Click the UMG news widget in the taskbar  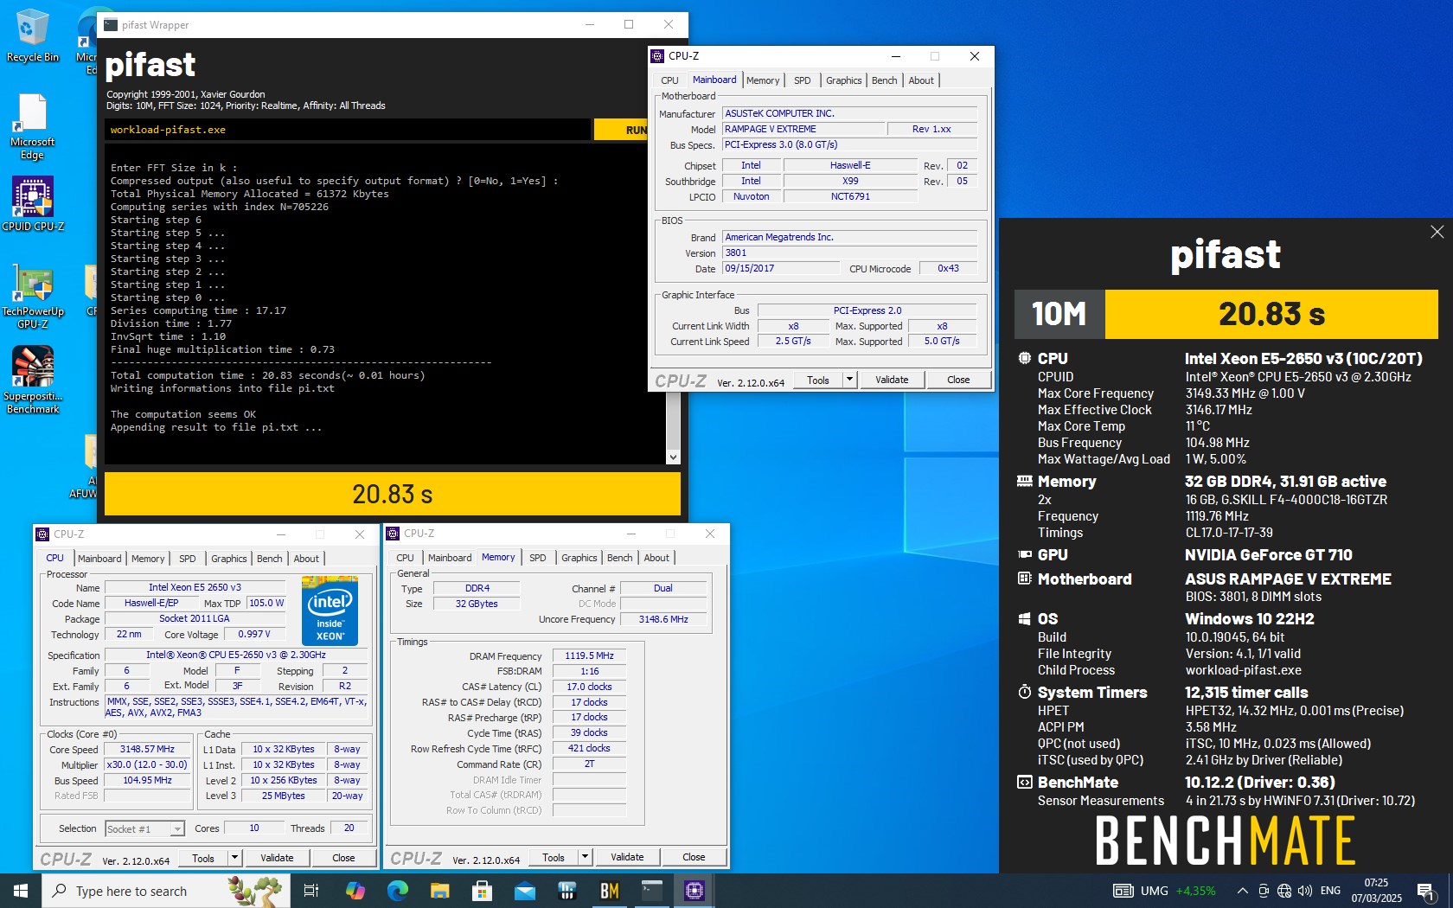click(x=1164, y=891)
